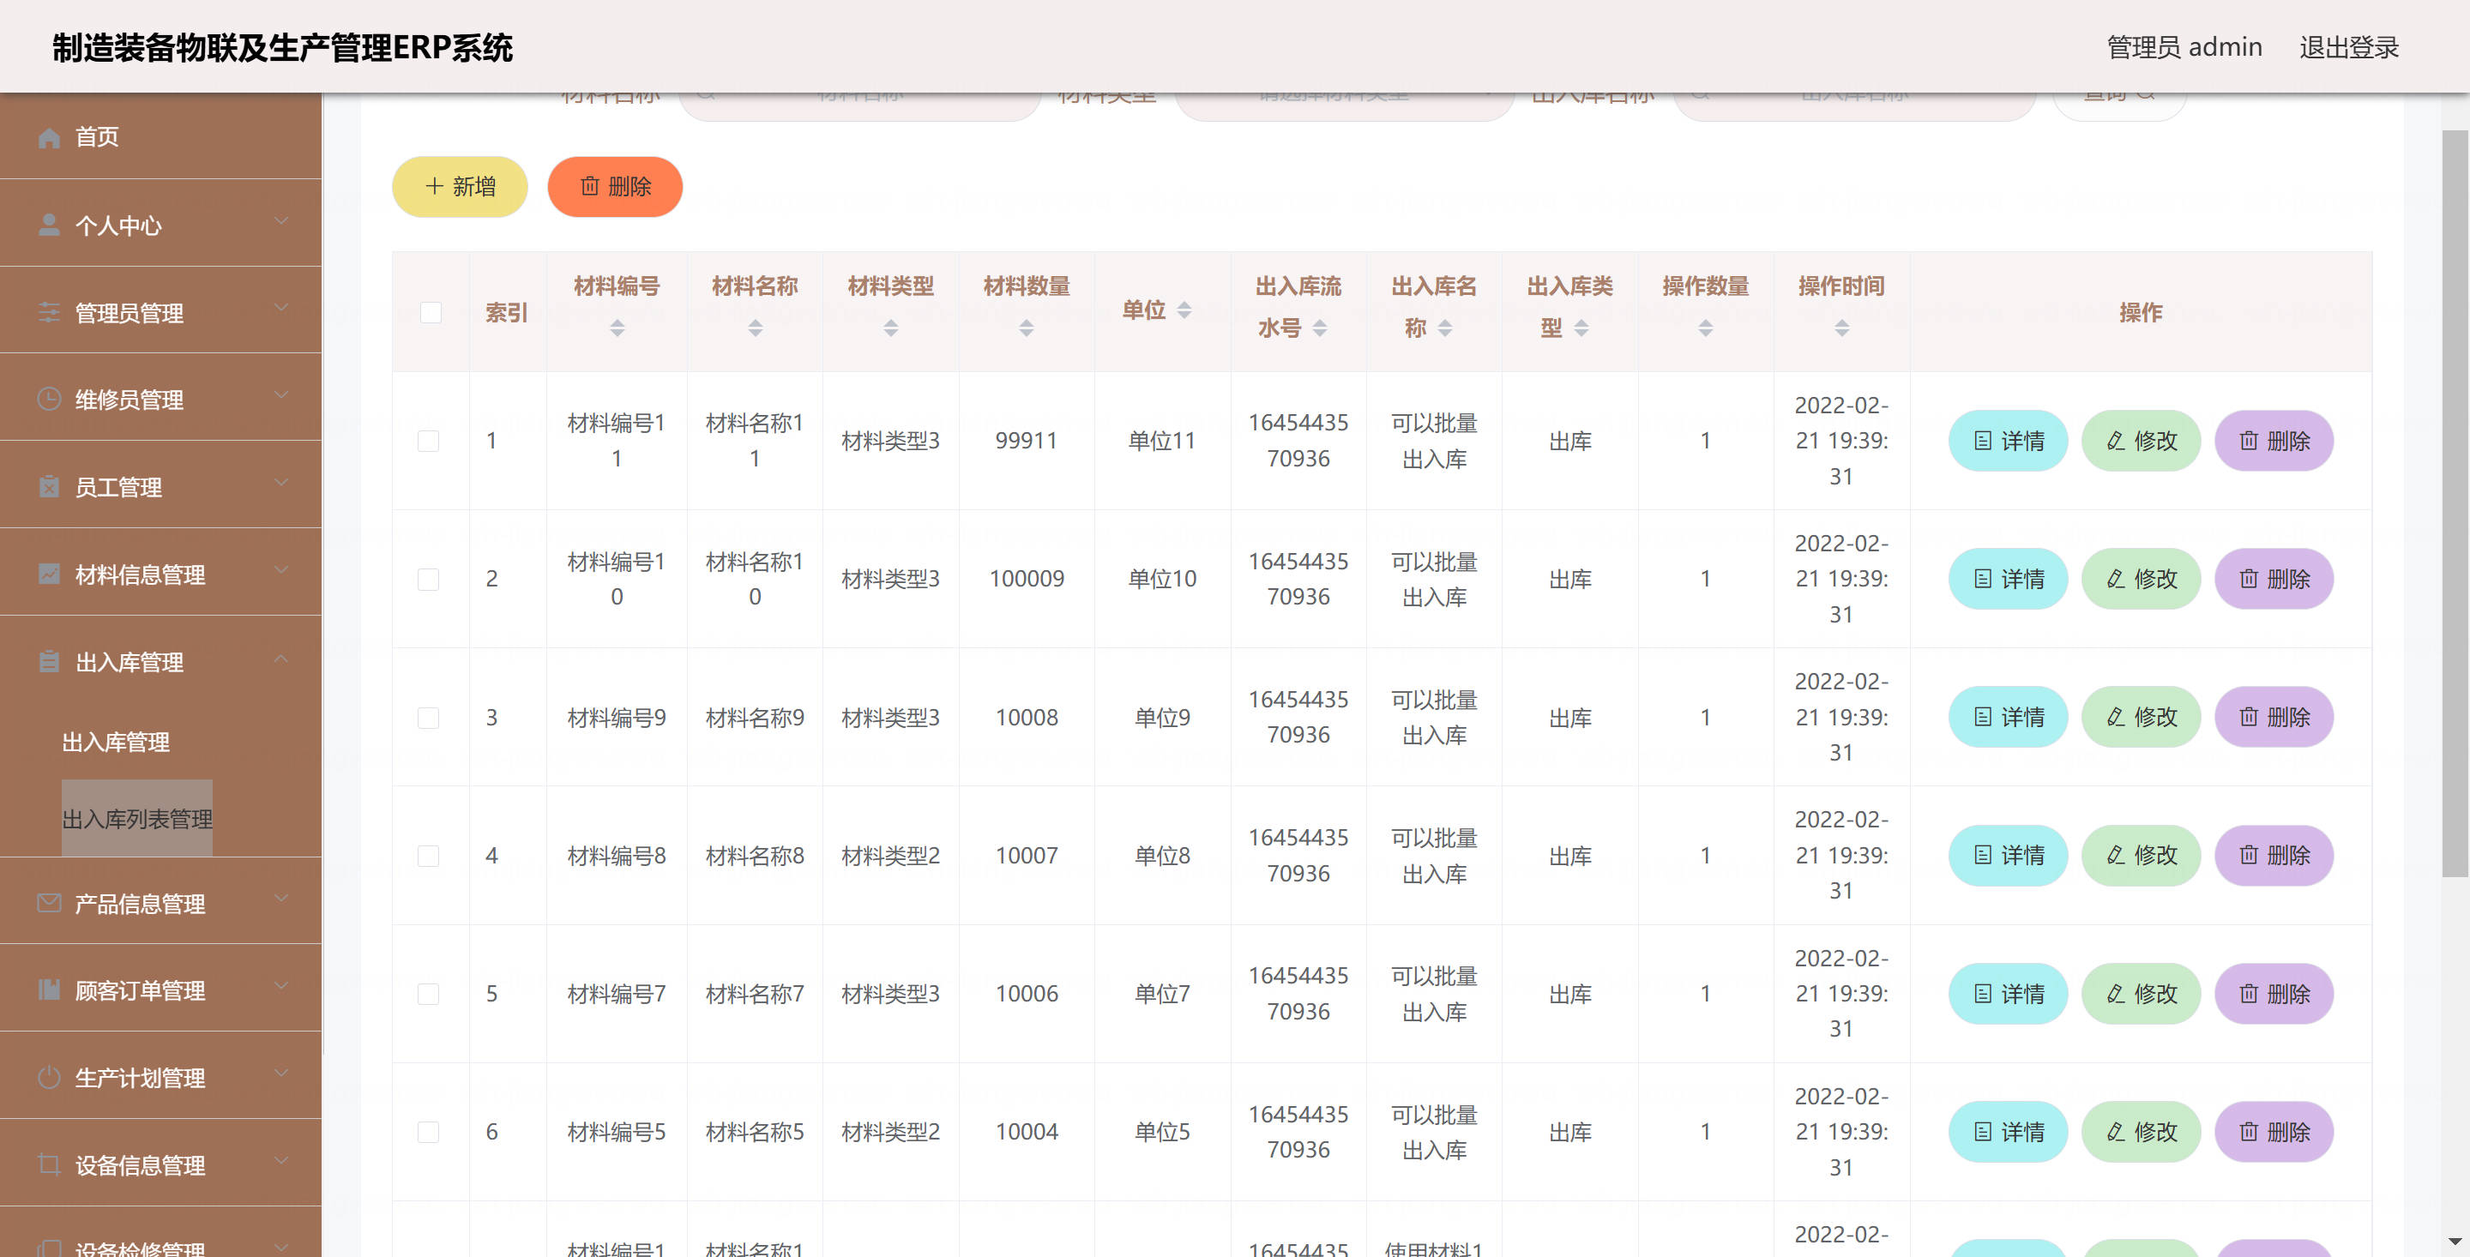The height and width of the screenshot is (1257, 2470).
Task: Check the row 6 checkbox (材料编号5)
Action: 429,1132
